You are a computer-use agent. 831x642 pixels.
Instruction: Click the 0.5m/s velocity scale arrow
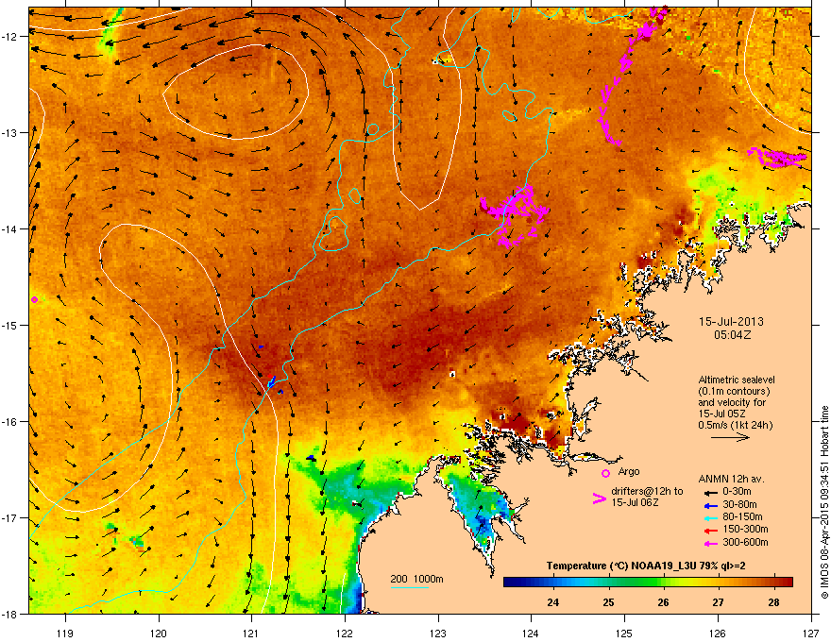click(x=730, y=437)
